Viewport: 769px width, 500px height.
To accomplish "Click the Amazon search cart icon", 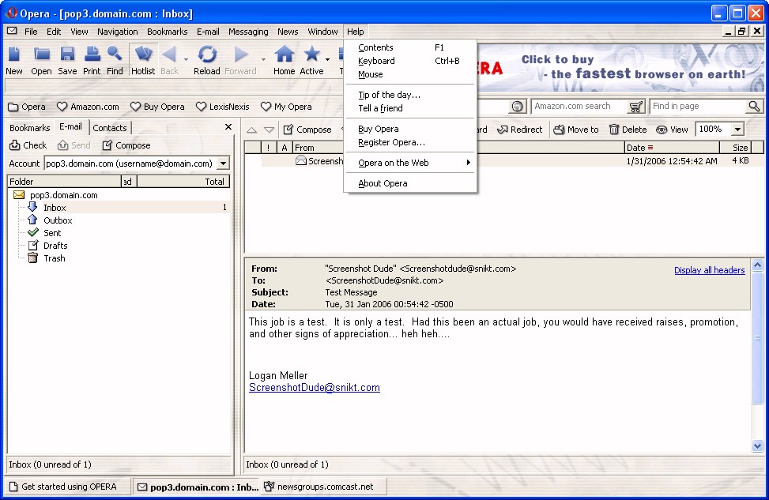I will [635, 107].
